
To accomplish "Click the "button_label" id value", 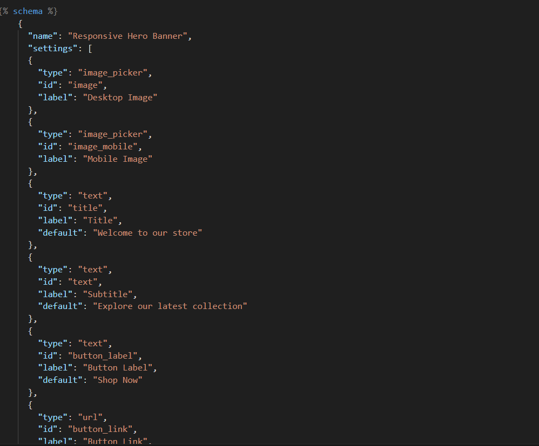I will point(103,356).
